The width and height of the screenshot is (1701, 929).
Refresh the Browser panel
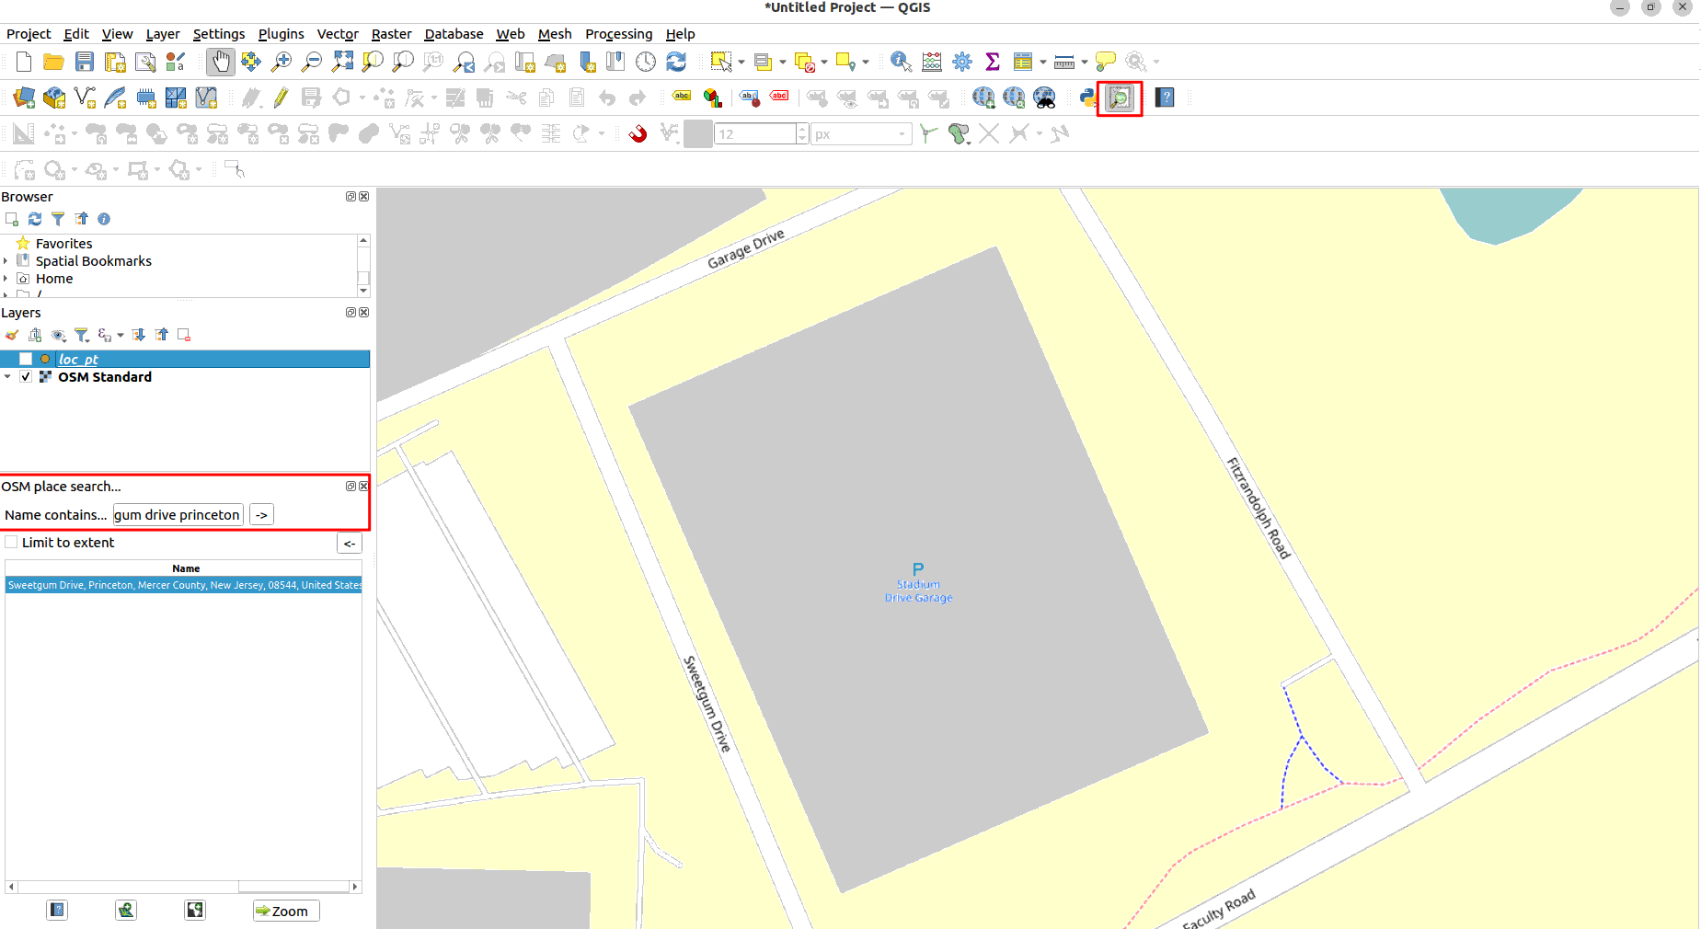35,219
